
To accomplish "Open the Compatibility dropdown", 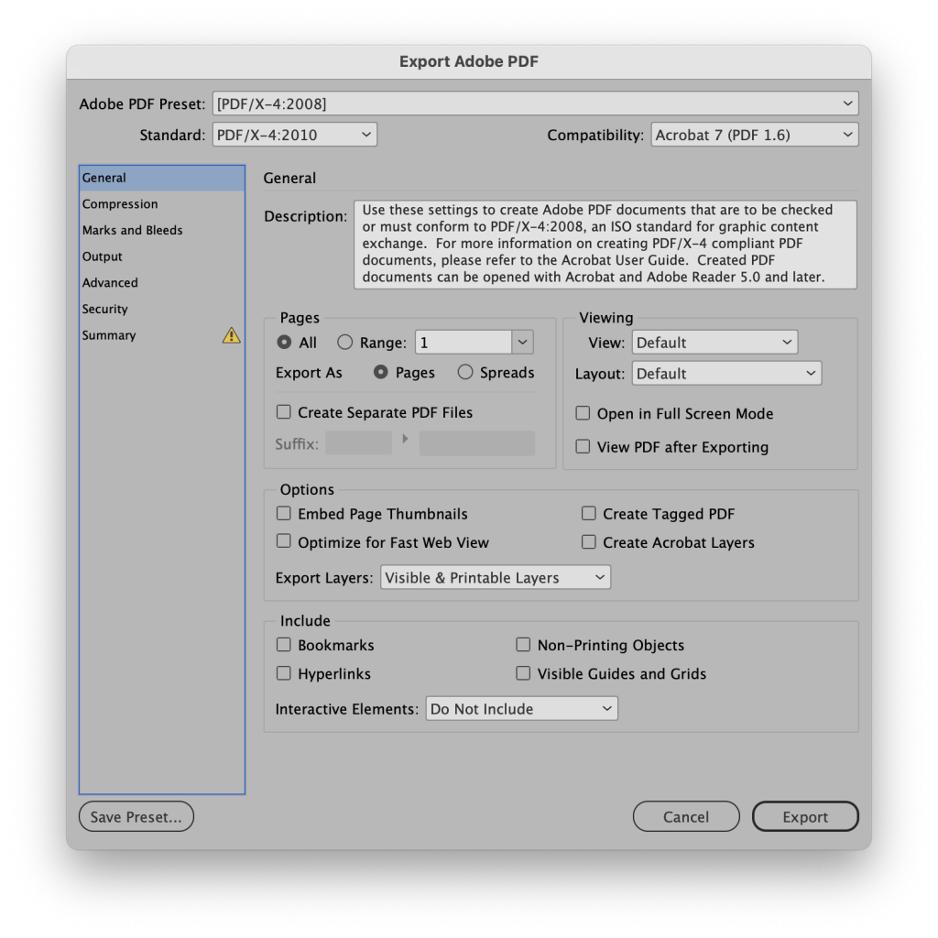I will [754, 135].
